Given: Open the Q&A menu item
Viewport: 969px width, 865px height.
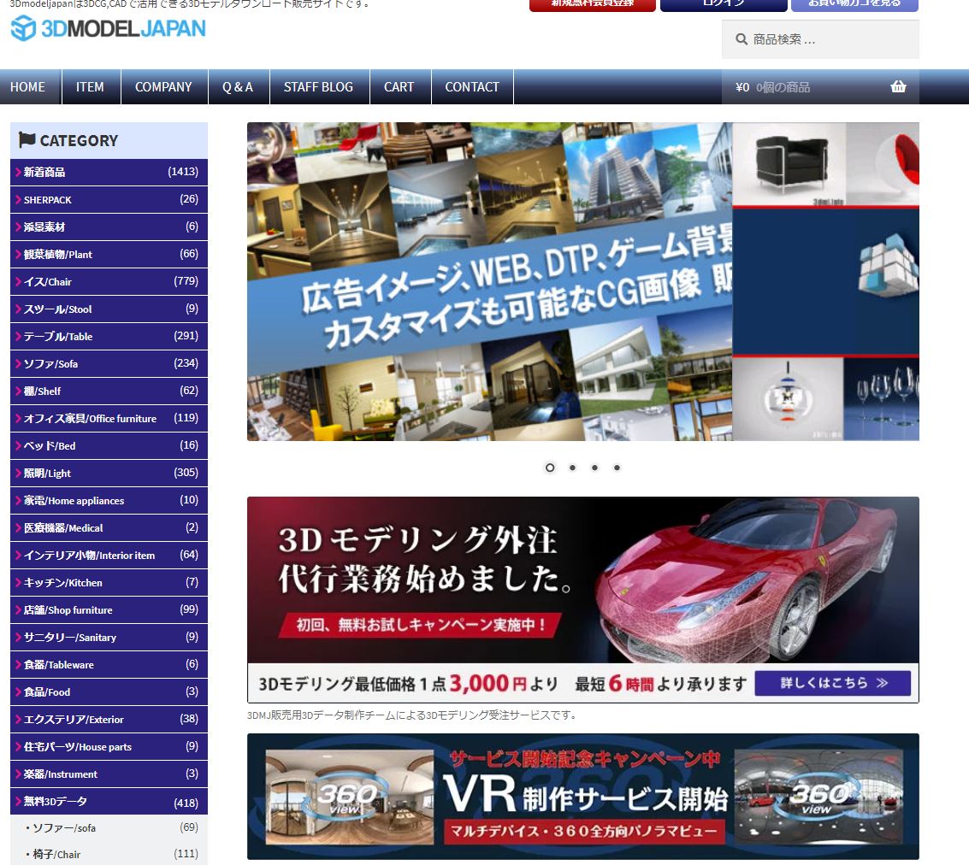Looking at the screenshot, I should point(238,86).
